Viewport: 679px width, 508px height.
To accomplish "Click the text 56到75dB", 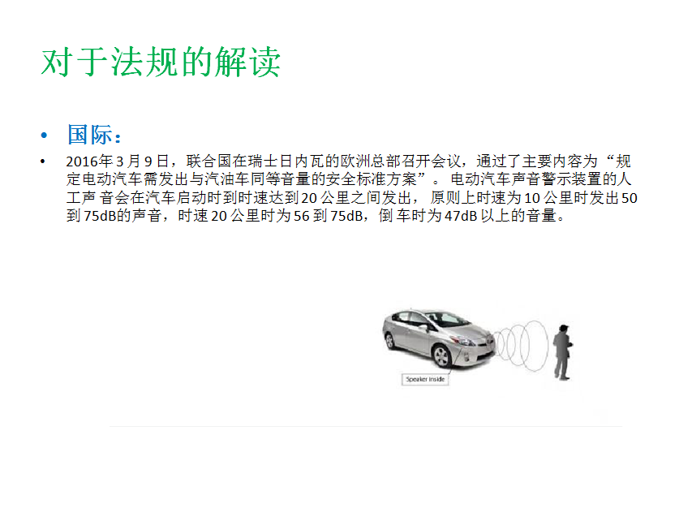I will (328, 216).
